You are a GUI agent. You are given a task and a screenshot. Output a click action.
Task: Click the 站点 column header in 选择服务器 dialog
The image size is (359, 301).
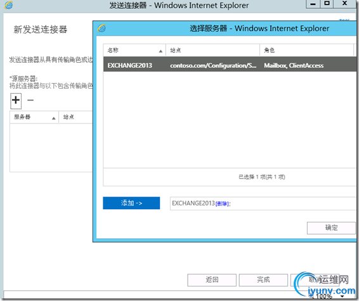pos(212,50)
